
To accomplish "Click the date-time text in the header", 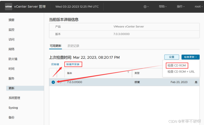I will pyautogui.click(x=77, y=7).
